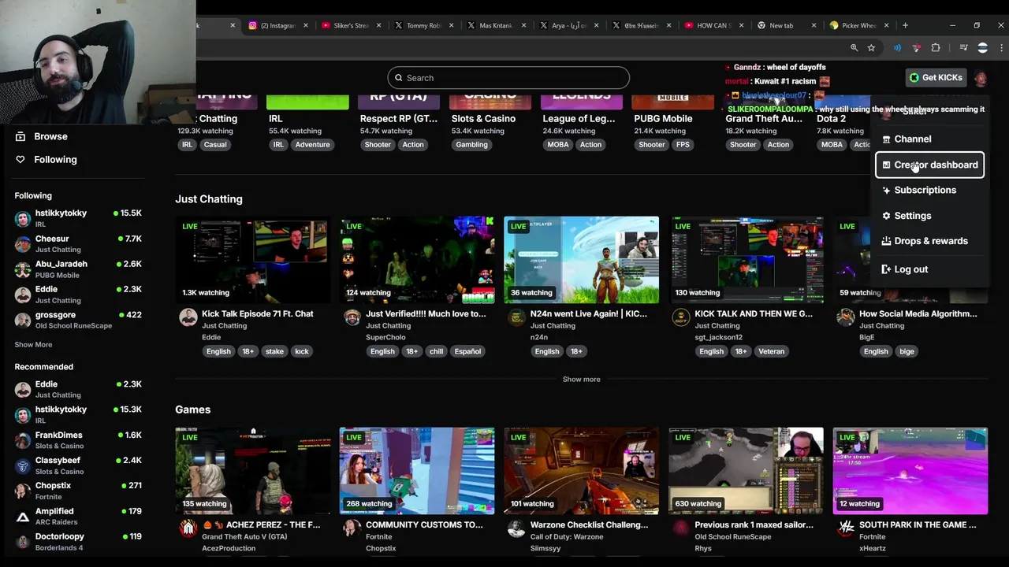The image size is (1009, 567).
Task: Click the FPS tag under PUBG Mobile
Action: click(x=683, y=145)
